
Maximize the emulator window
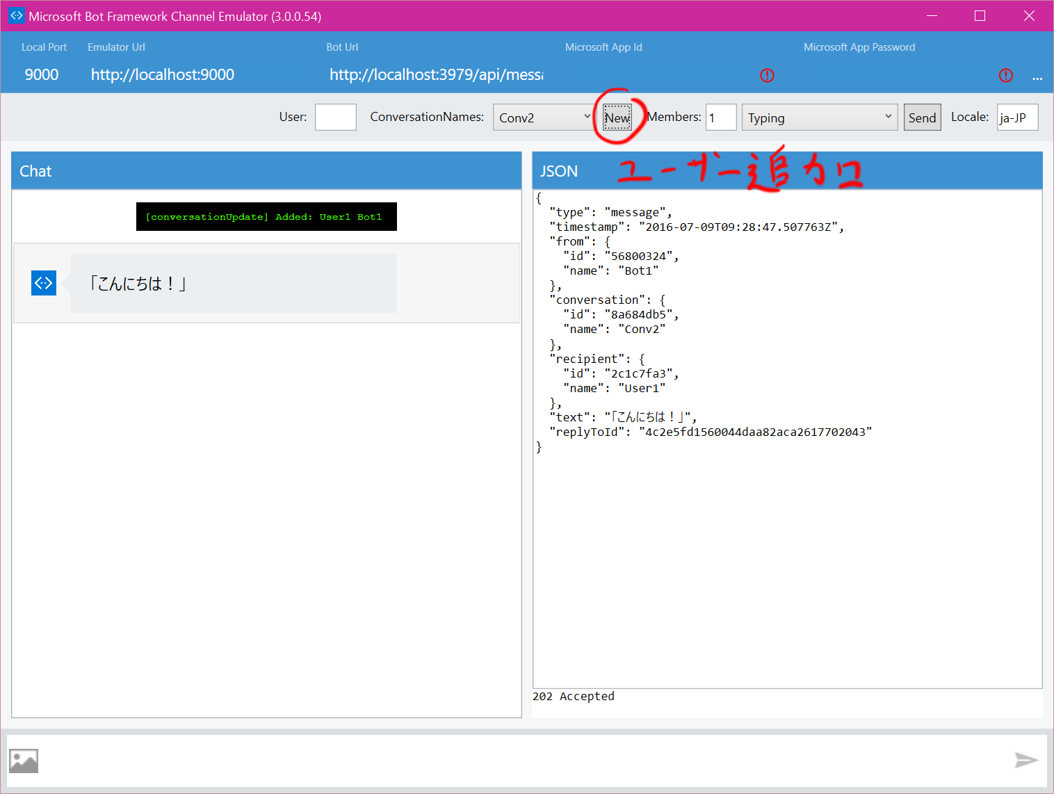click(980, 16)
